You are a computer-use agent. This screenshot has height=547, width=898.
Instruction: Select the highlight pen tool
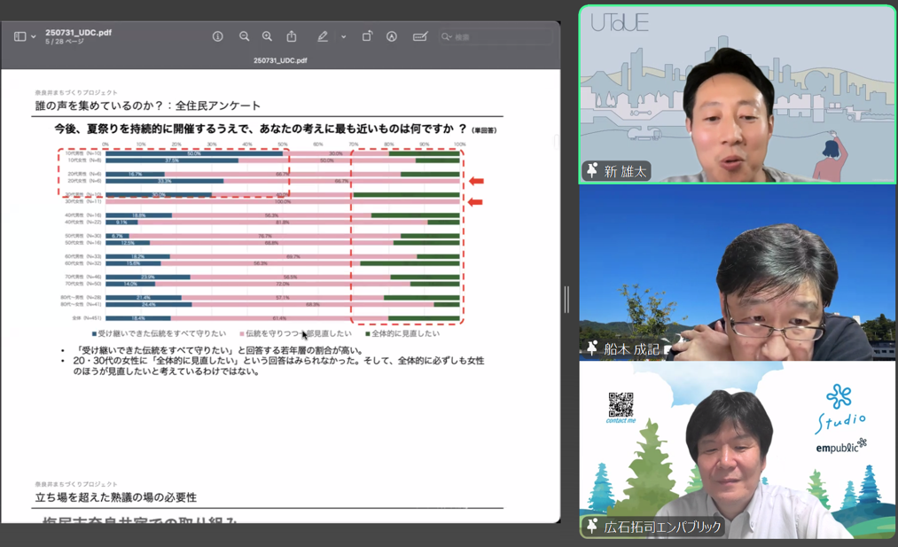point(323,36)
